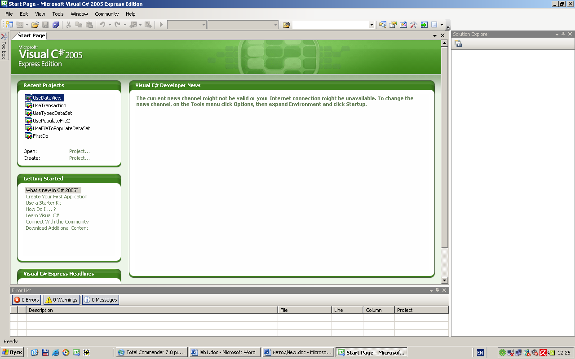Click the Пуск Start button

12,352
